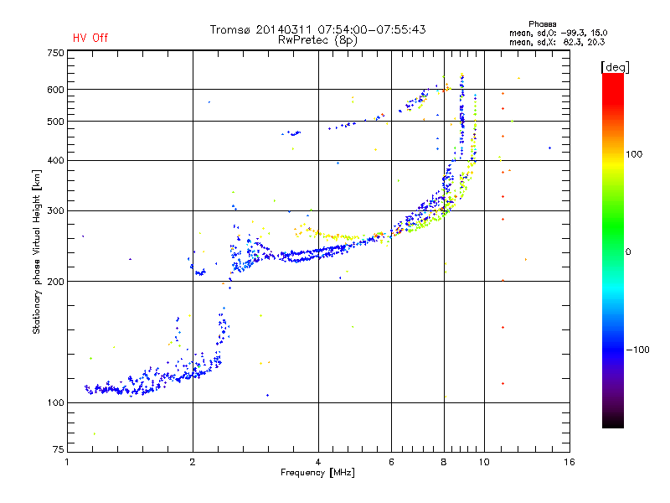Click the colorbar '100' tick label

(634, 154)
